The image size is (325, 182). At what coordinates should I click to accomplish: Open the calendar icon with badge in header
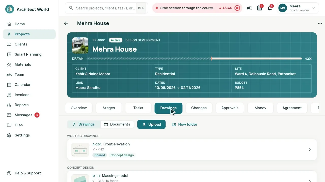tap(259, 8)
